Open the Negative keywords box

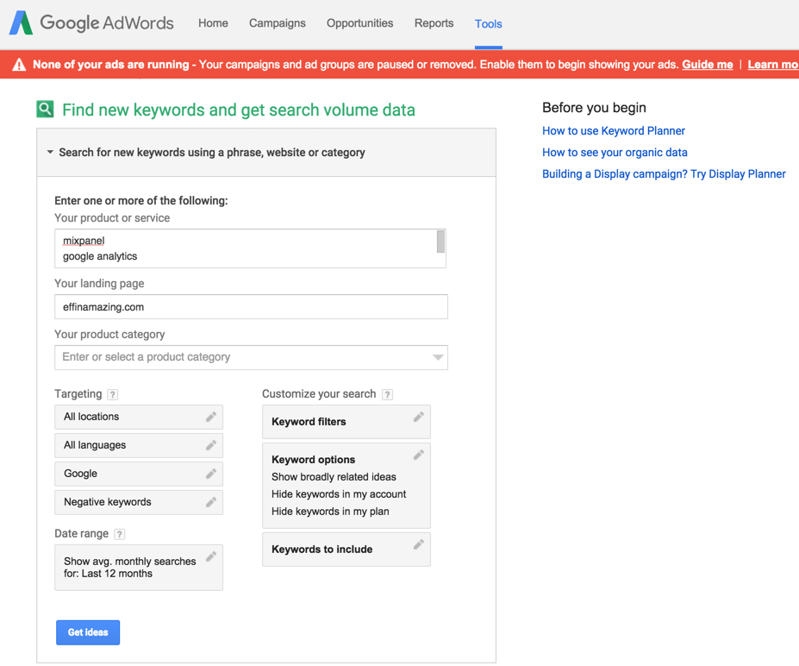click(x=139, y=502)
